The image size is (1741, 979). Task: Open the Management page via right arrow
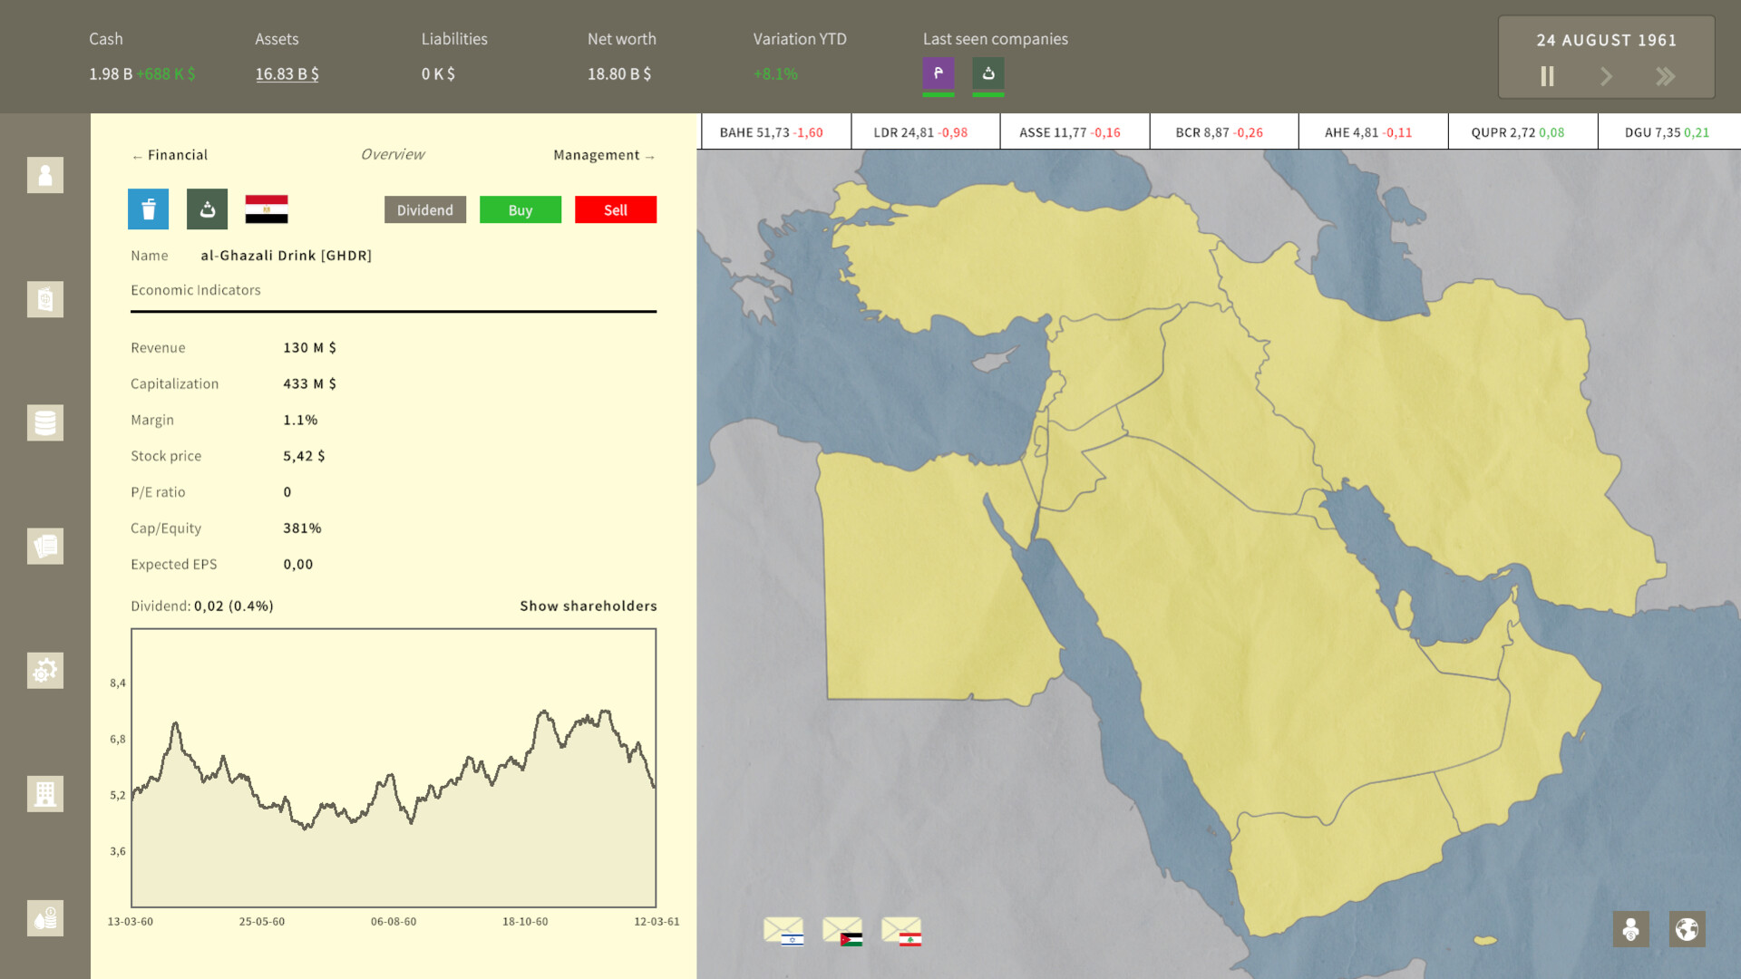603,155
